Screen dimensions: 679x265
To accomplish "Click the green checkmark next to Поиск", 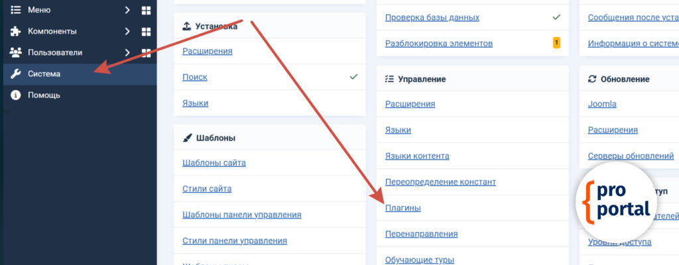I will [353, 77].
